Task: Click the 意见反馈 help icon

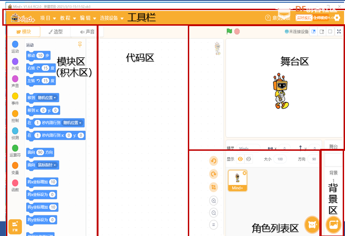Action: point(268,18)
